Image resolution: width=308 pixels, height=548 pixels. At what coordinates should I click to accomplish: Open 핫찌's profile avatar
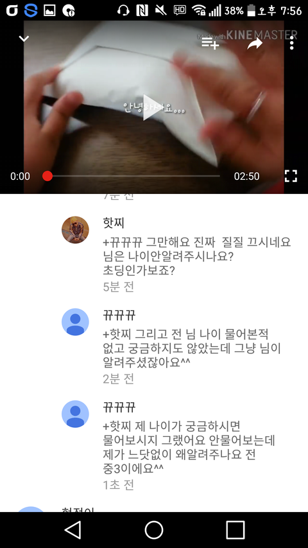click(x=75, y=229)
